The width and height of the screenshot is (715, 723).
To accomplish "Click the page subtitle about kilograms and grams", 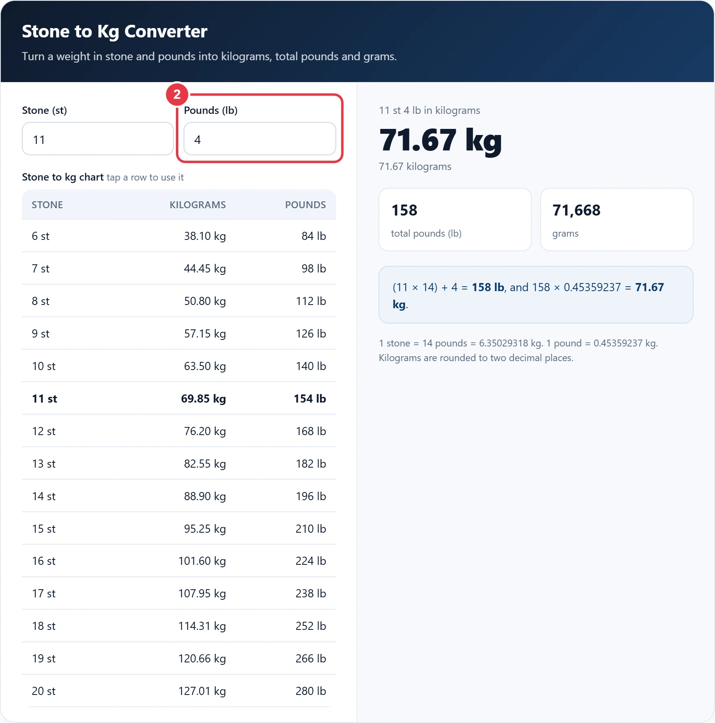I will [209, 57].
